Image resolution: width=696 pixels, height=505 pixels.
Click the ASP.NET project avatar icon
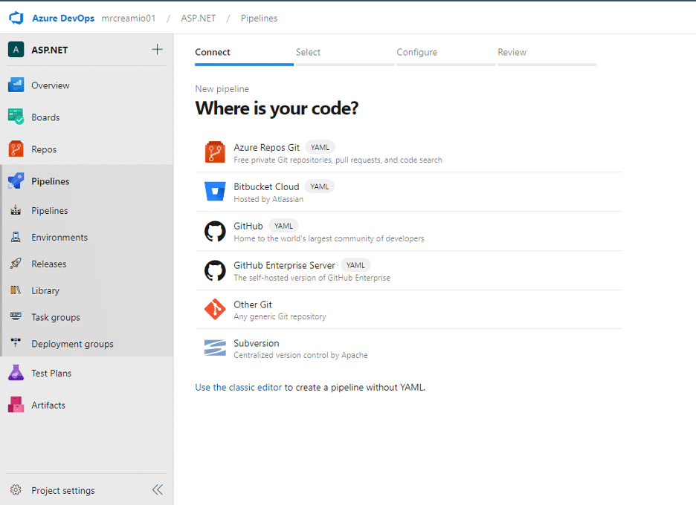(16, 50)
